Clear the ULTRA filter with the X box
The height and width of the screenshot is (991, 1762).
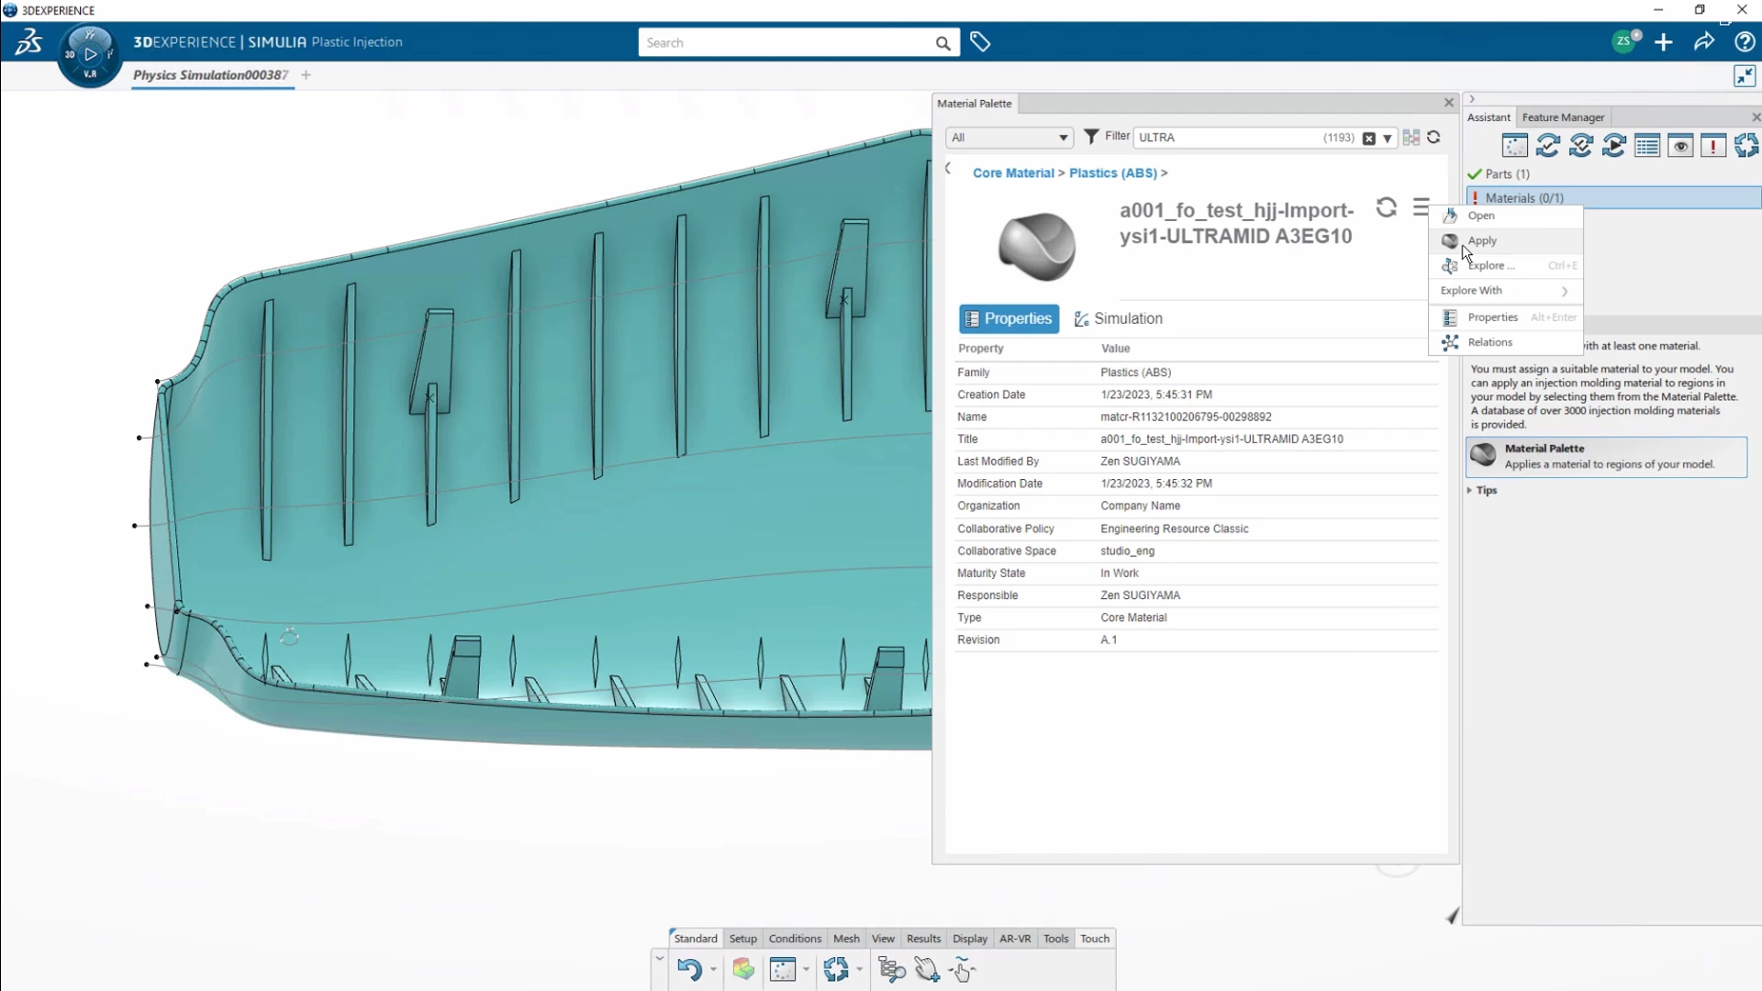click(1369, 139)
